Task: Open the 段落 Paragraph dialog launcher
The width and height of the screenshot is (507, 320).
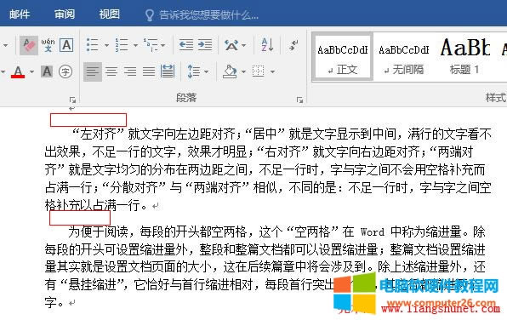Action: 299,100
